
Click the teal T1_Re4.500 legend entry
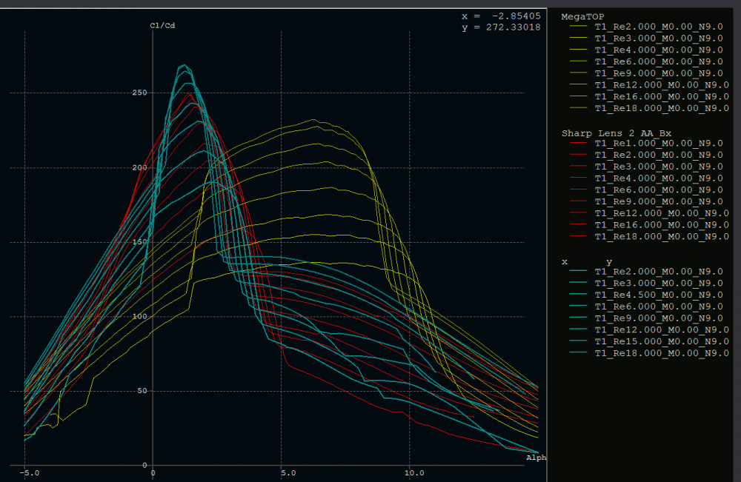(659, 295)
